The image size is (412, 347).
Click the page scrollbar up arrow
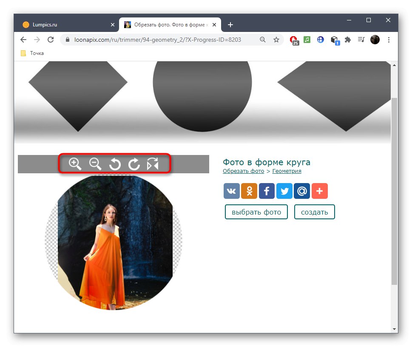click(394, 65)
